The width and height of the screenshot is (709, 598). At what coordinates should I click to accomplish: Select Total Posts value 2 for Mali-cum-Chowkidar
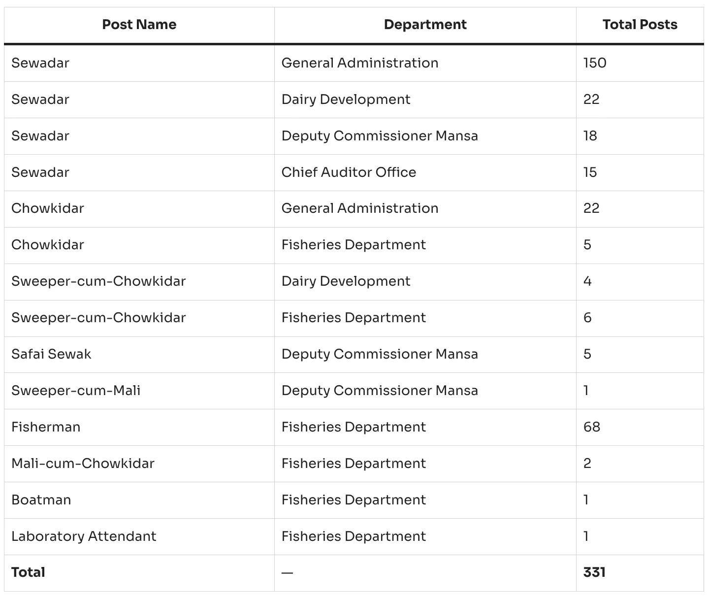point(587,464)
